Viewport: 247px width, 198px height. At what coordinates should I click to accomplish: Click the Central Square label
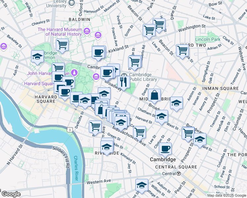(176, 167)
